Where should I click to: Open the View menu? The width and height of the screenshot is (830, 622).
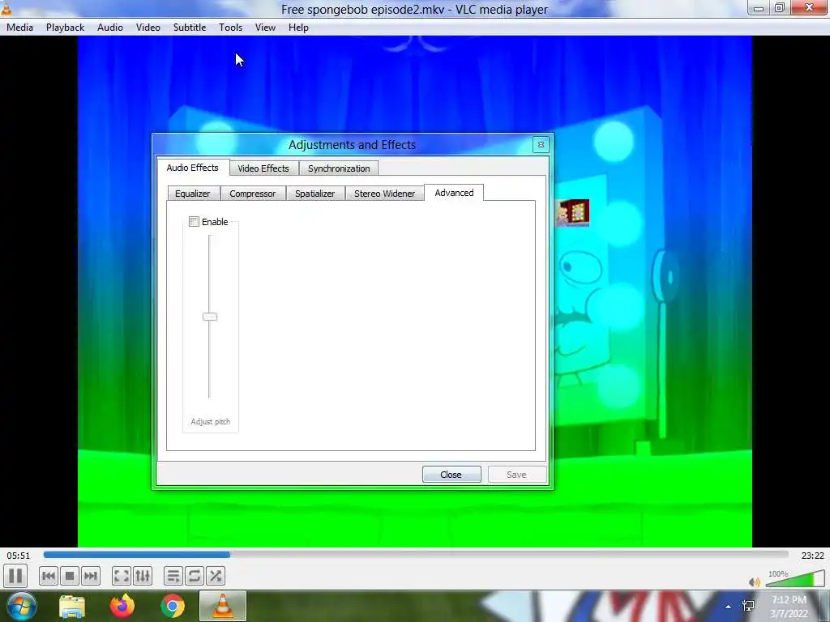tap(265, 28)
